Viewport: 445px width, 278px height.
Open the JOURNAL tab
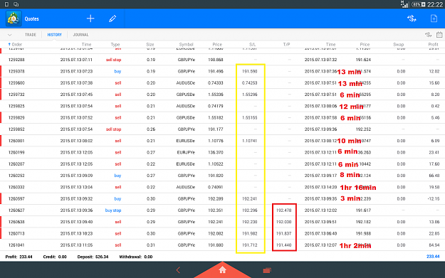click(80, 35)
